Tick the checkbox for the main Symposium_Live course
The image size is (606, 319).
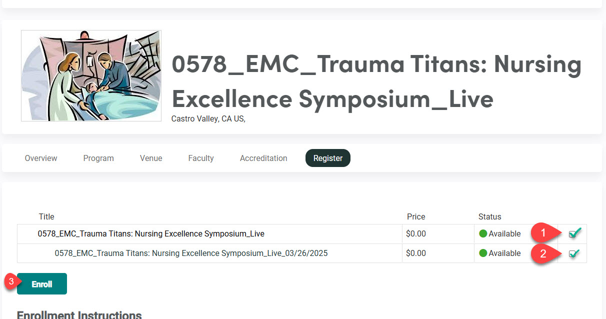tap(574, 233)
